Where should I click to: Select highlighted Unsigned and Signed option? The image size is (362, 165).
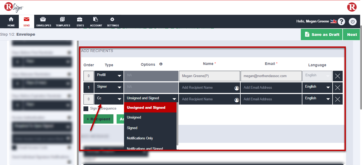[x=150, y=107]
